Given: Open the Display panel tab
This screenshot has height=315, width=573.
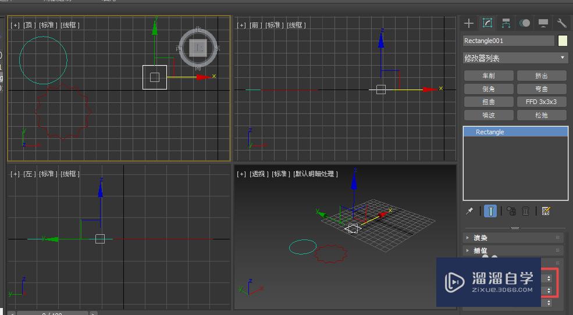Looking at the screenshot, I should tap(543, 23).
